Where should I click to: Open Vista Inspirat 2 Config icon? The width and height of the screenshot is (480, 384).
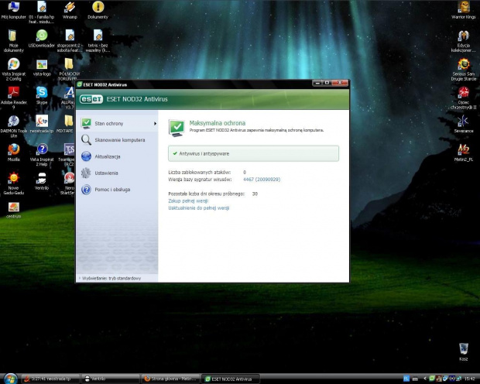tap(13, 70)
